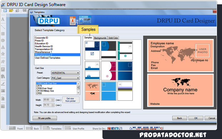Click the OK button
The width and height of the screenshot is (222, 139).
196,118
